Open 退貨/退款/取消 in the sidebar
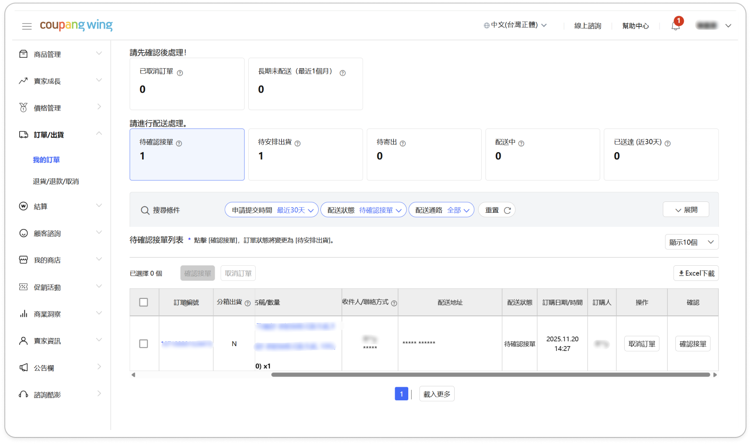The height and width of the screenshot is (444, 751). point(56,181)
